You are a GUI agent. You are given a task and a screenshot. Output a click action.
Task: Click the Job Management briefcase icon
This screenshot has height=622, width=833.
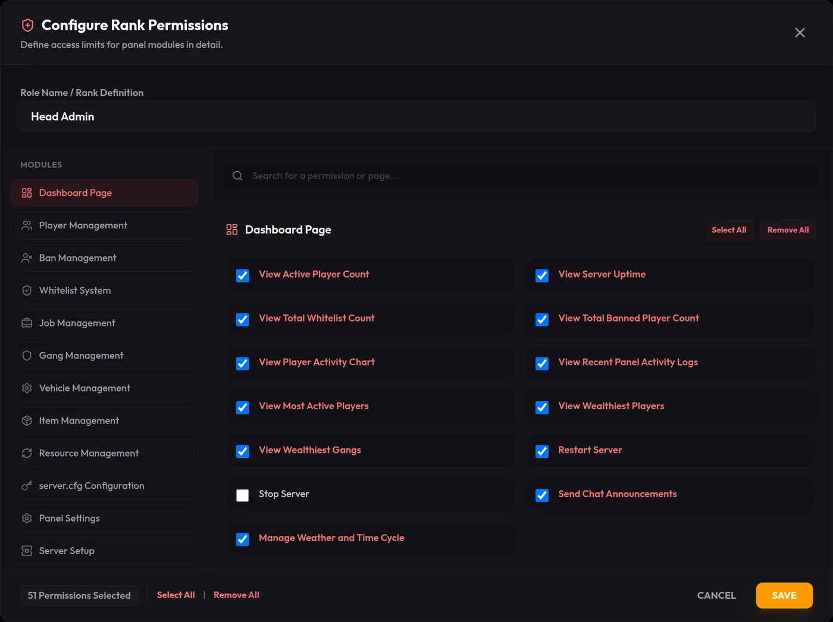pos(27,323)
